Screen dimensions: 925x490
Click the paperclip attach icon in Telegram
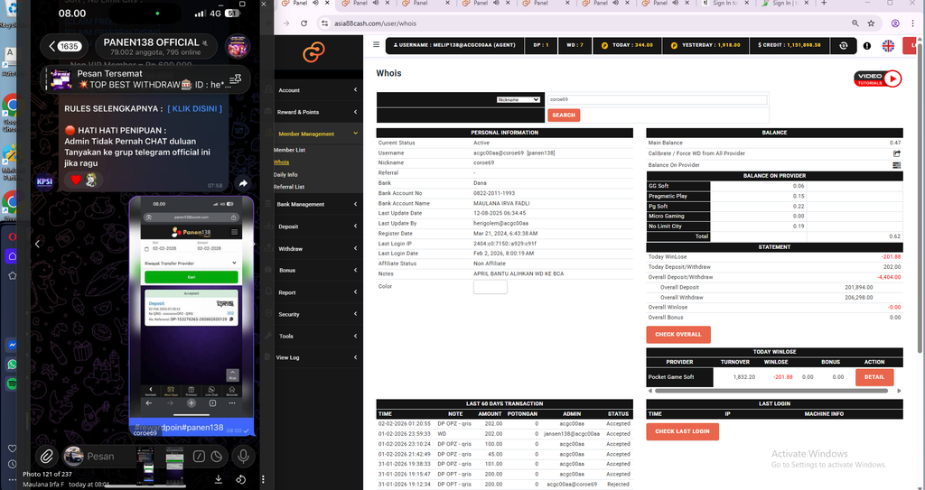(x=46, y=456)
